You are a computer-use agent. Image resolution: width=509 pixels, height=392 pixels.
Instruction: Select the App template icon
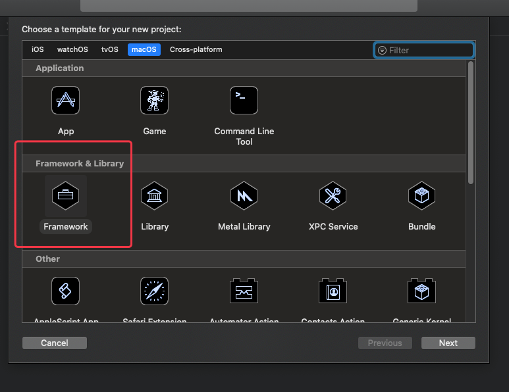pyautogui.click(x=66, y=100)
